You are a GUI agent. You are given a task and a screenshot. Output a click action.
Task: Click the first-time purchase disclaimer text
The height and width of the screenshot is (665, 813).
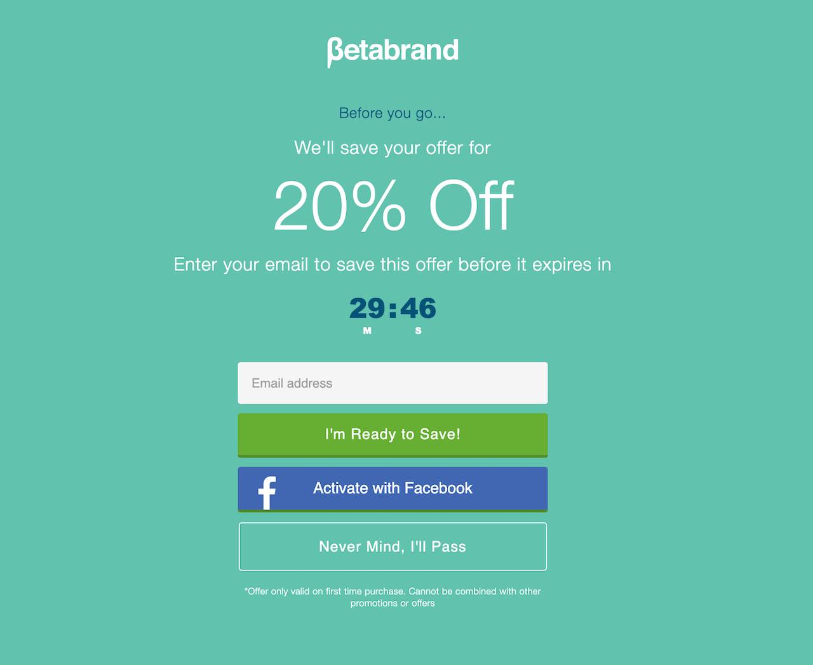(392, 596)
